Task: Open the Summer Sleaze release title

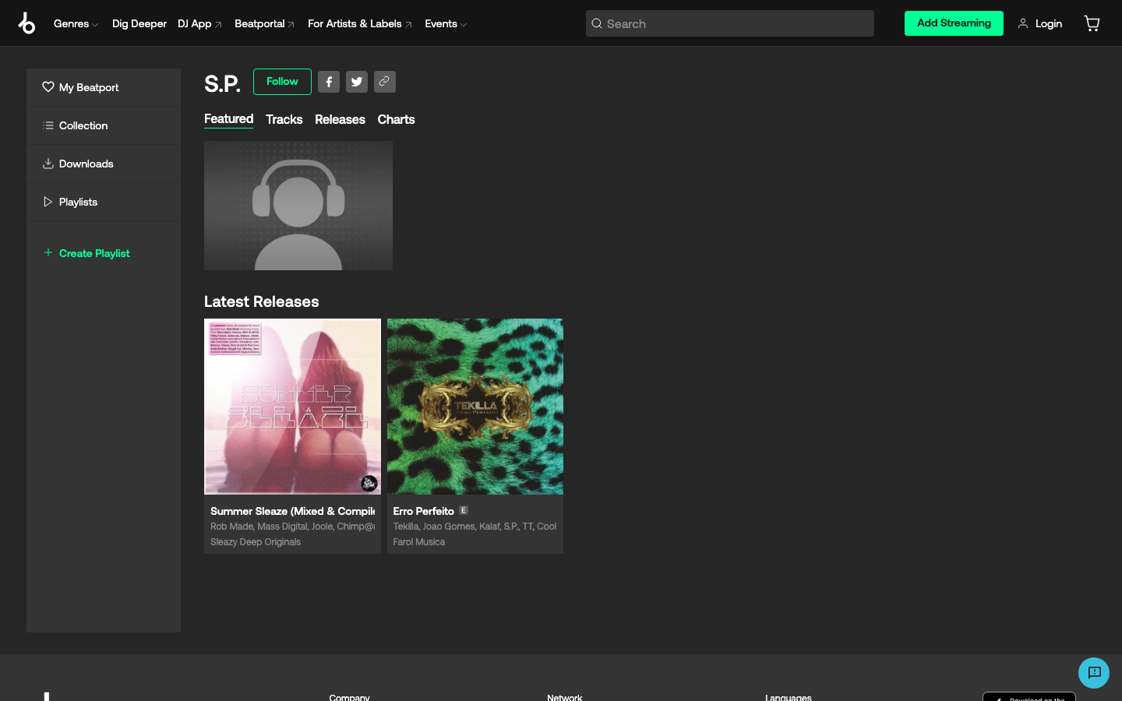Action: click(293, 511)
